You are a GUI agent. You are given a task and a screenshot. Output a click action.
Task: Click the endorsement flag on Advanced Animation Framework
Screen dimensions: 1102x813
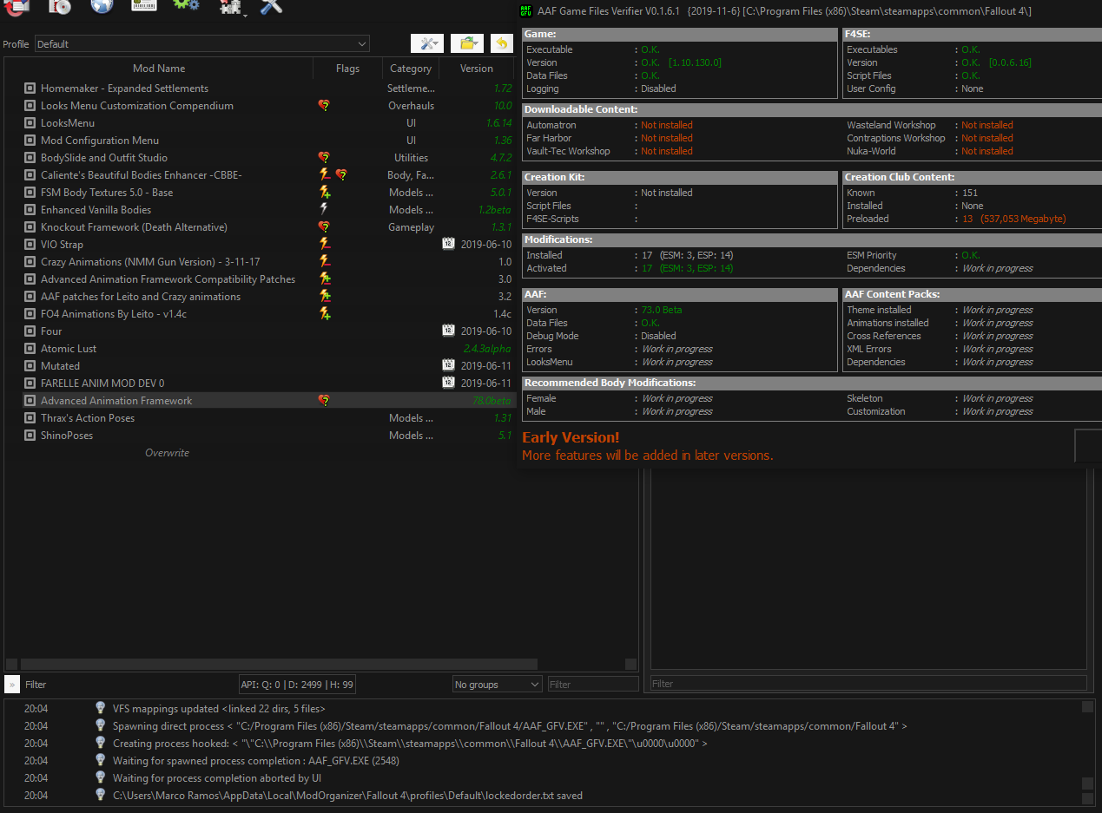[324, 400]
